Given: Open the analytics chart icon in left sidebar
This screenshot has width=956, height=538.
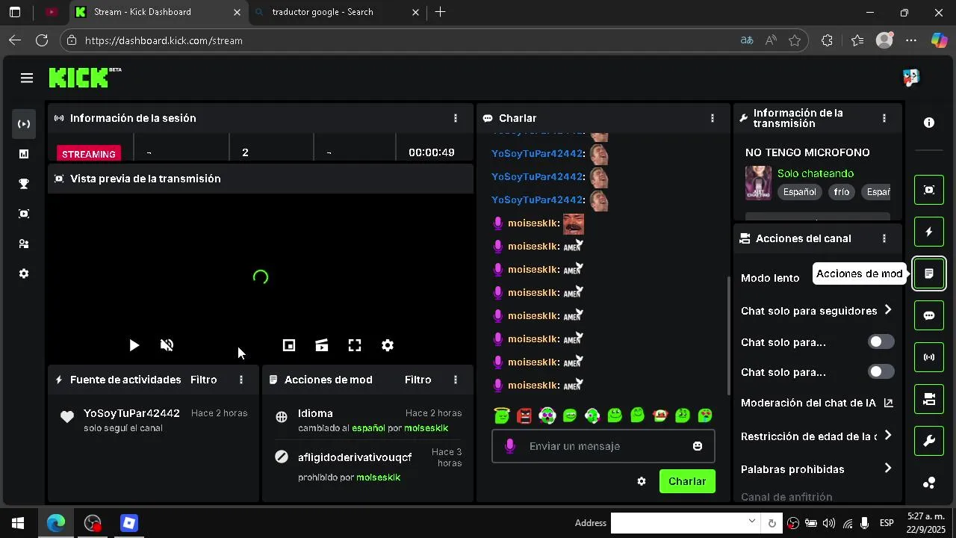Looking at the screenshot, I should tap(24, 154).
